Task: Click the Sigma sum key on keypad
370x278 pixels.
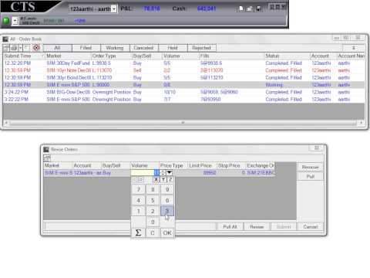Action: pos(139,232)
